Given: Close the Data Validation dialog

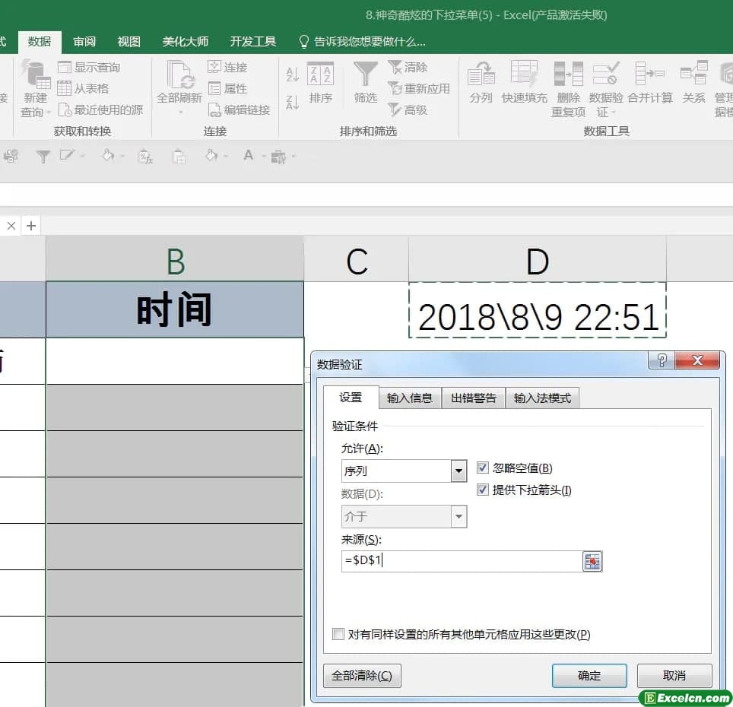Looking at the screenshot, I should tap(697, 360).
